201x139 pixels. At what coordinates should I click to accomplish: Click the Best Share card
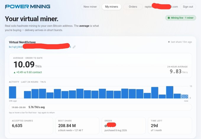[x=77, y=125]
